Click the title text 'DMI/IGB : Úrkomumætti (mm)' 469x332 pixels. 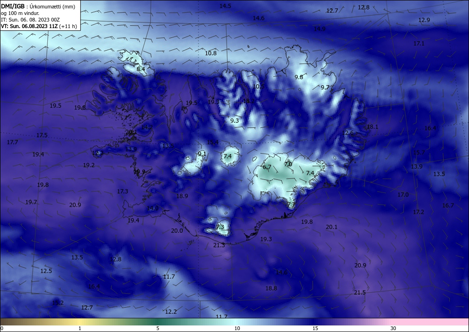click(38, 6)
